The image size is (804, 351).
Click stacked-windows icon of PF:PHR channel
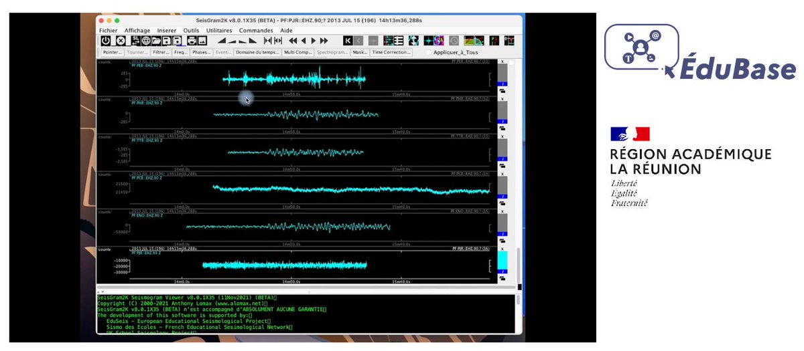click(503, 128)
